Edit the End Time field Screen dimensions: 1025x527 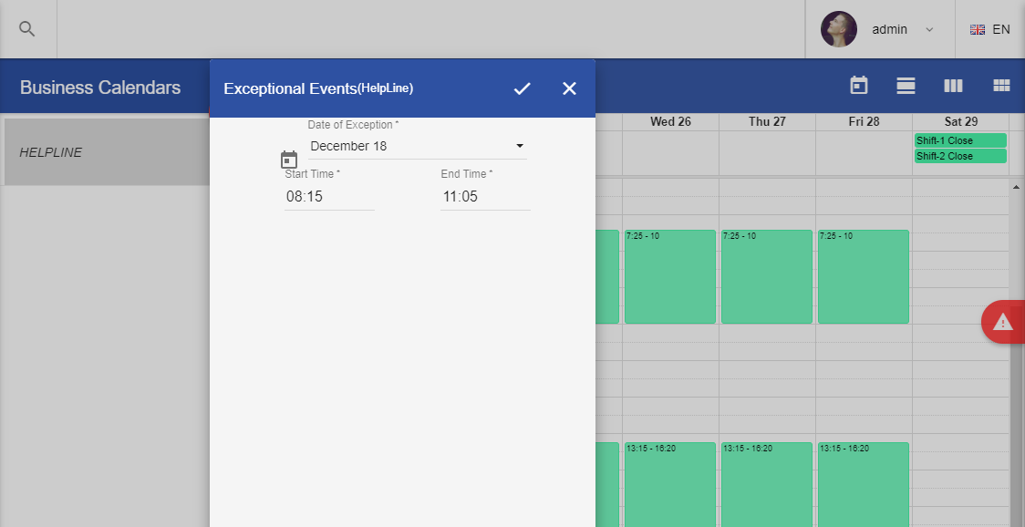point(484,197)
